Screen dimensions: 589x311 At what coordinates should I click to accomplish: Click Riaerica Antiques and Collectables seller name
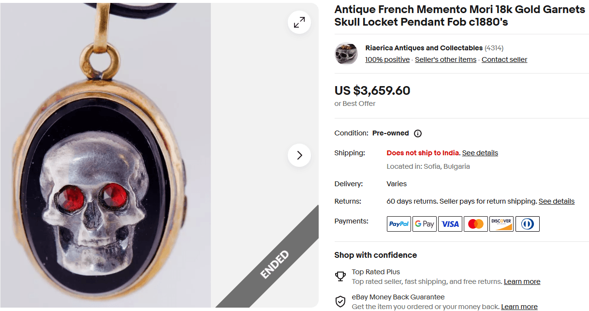(424, 48)
